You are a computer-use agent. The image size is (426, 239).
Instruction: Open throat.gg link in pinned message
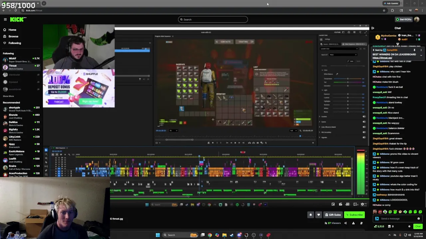point(382,58)
